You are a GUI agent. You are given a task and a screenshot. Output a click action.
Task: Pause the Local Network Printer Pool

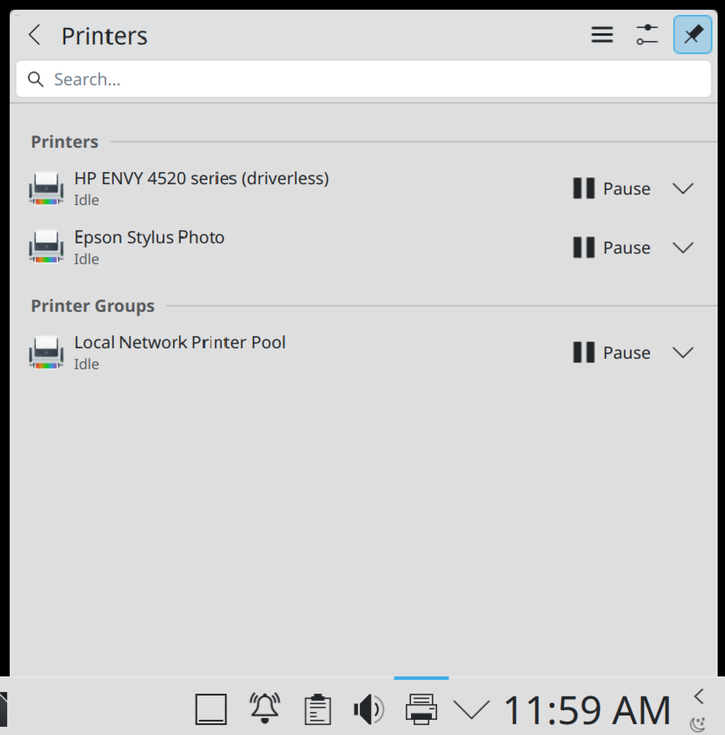click(612, 353)
